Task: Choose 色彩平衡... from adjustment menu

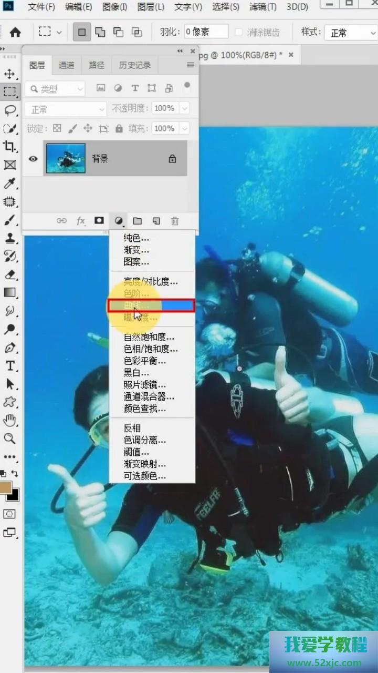Action: 145,361
